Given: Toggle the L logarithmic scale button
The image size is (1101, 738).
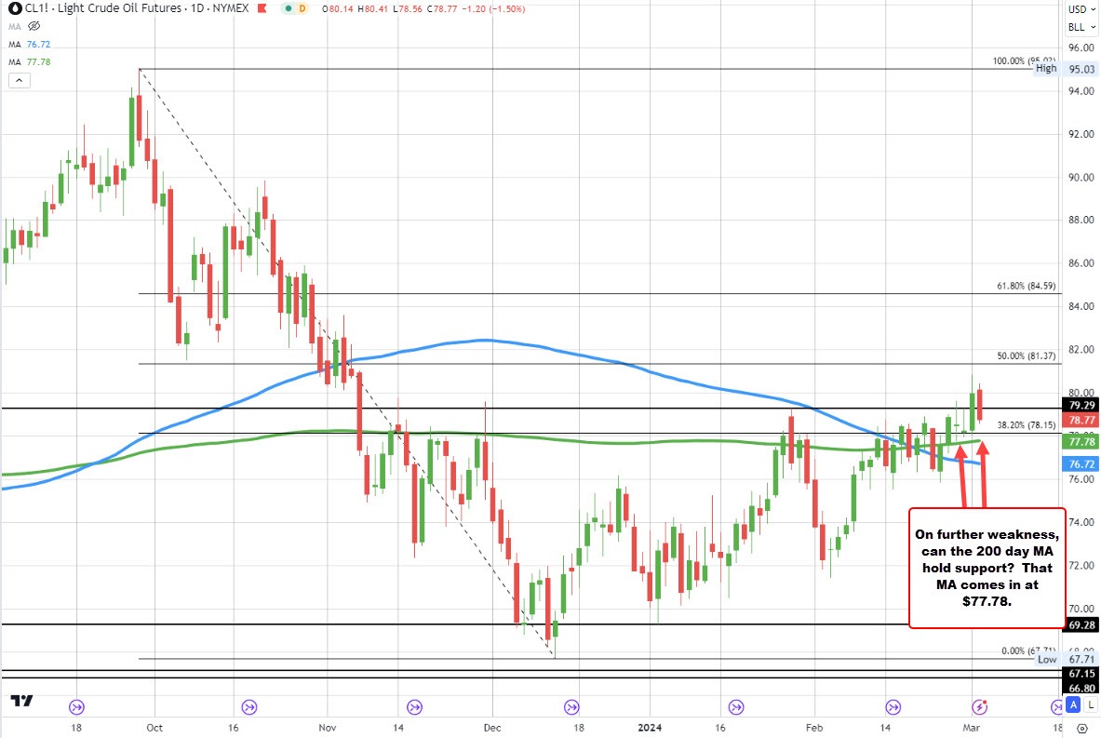Looking at the screenshot, I should 1091,704.
